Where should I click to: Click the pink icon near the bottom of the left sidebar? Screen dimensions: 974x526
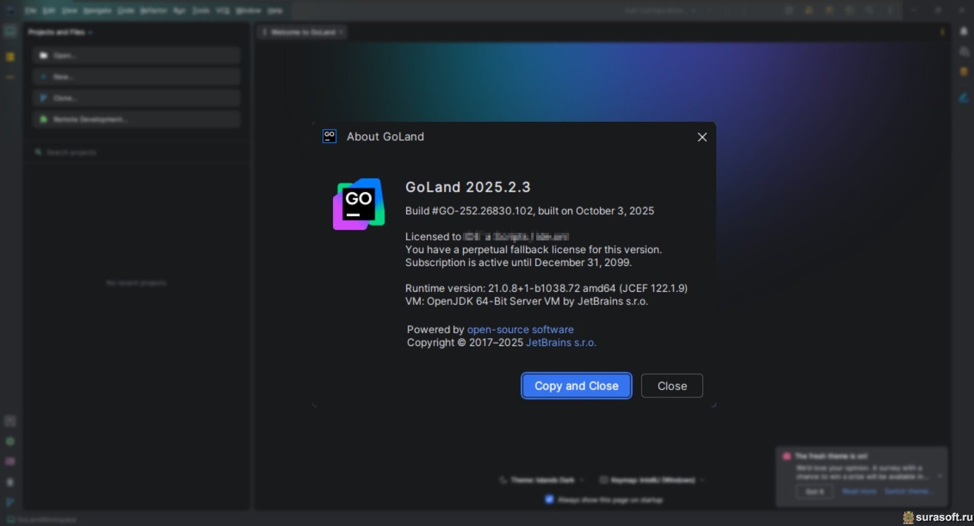(10, 462)
